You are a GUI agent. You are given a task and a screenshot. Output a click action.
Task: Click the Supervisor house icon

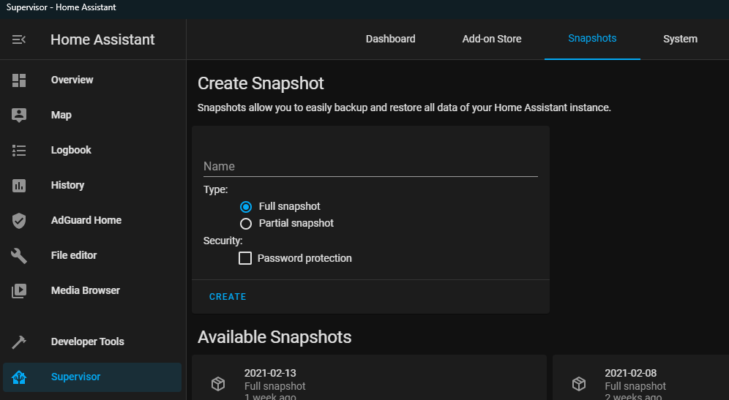pos(19,377)
